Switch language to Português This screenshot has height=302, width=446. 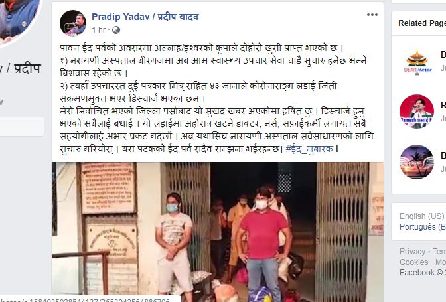(x=423, y=227)
